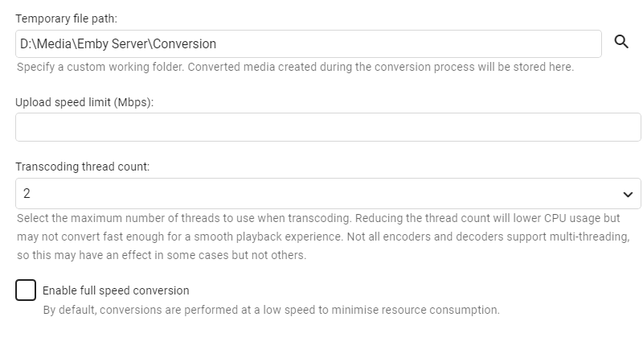Click the 'Enable full speed conversion' label
643x350 pixels.
click(116, 290)
